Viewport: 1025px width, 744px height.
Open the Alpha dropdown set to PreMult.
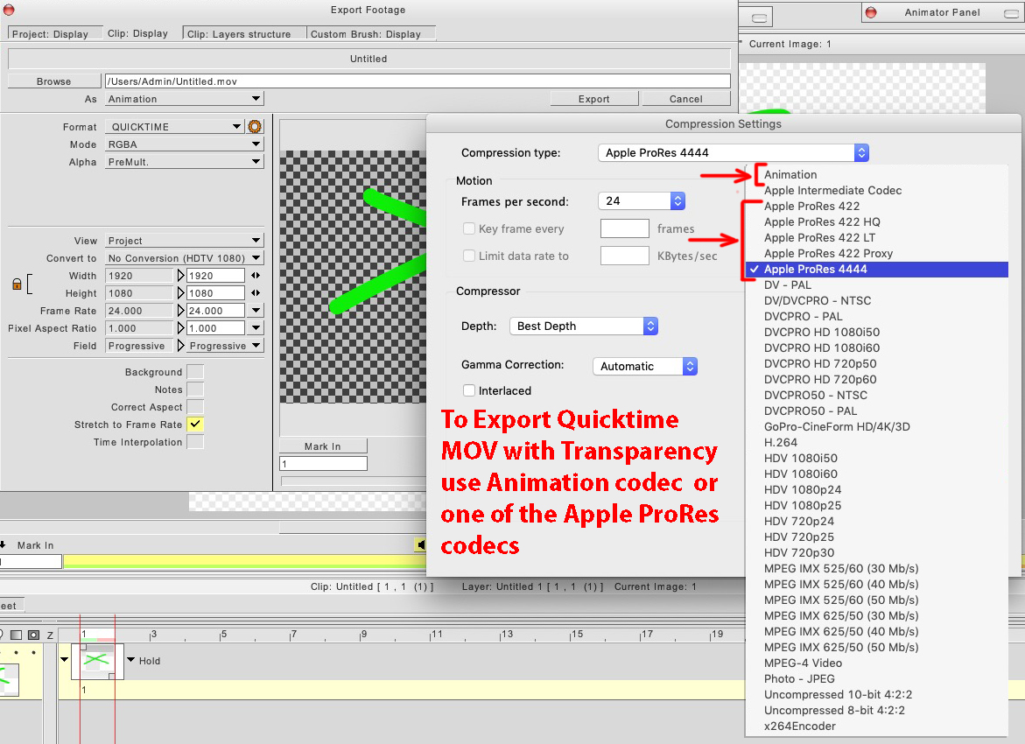(x=185, y=162)
